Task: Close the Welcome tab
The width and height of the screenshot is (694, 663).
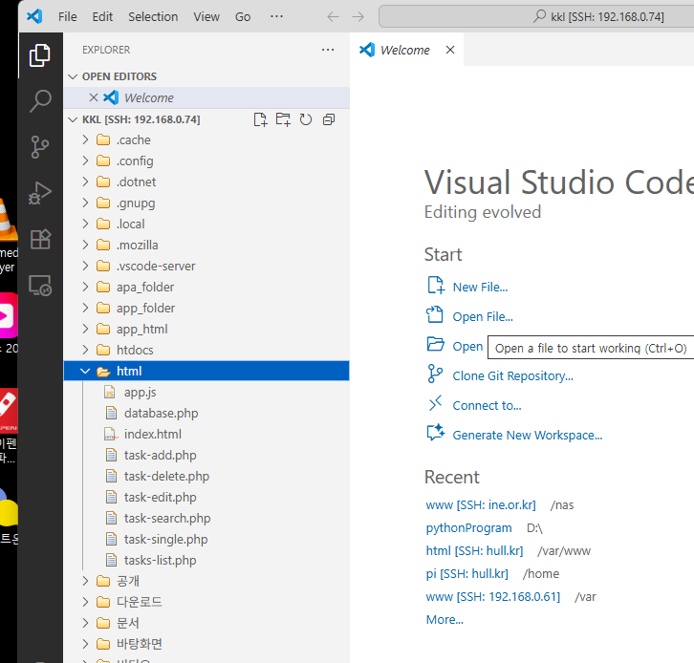Action: click(450, 50)
